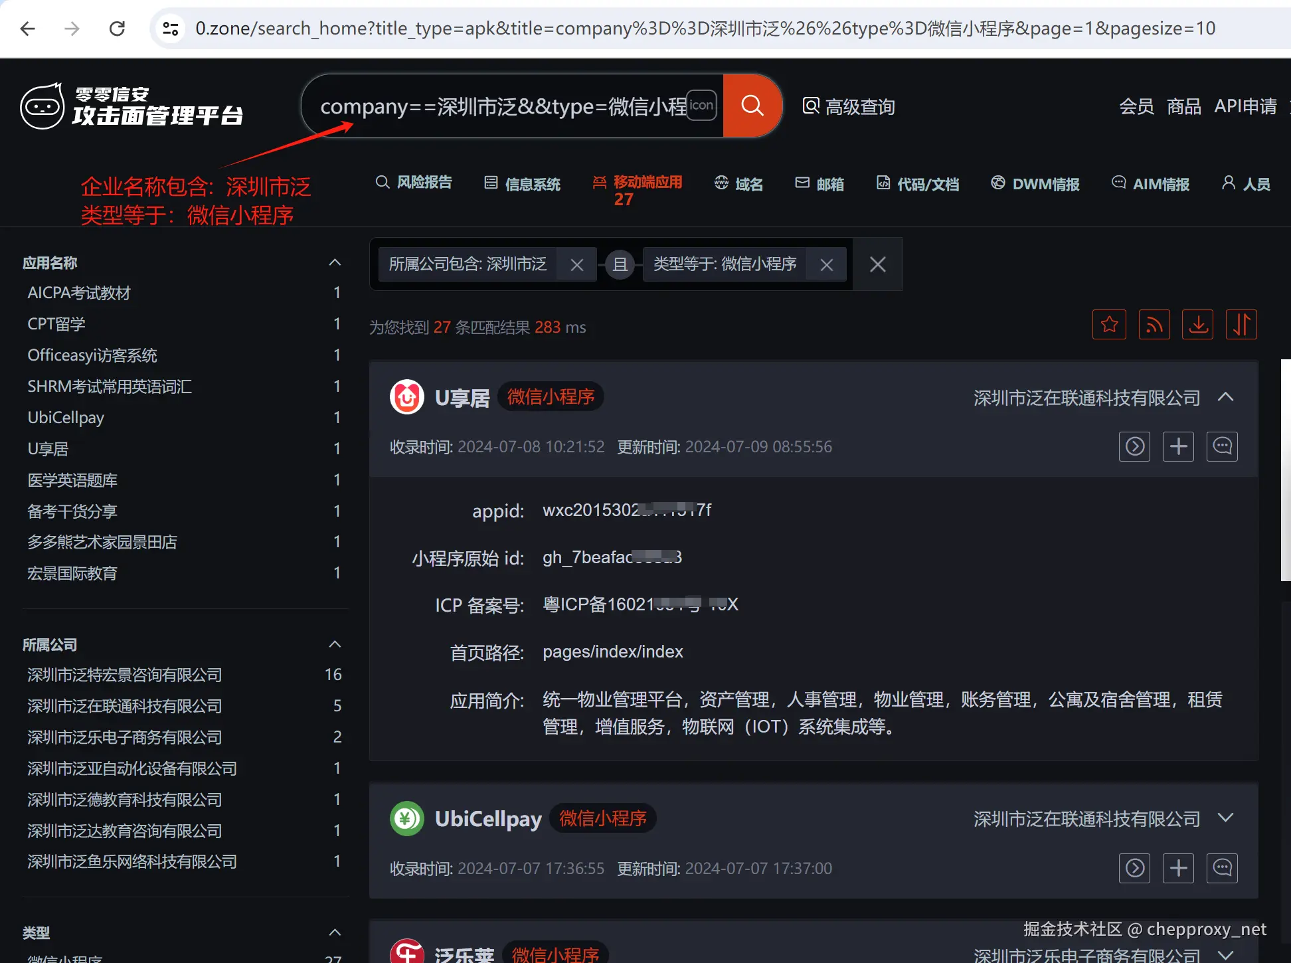
Task: Open the AIM情报 tab
Action: pos(1150,183)
